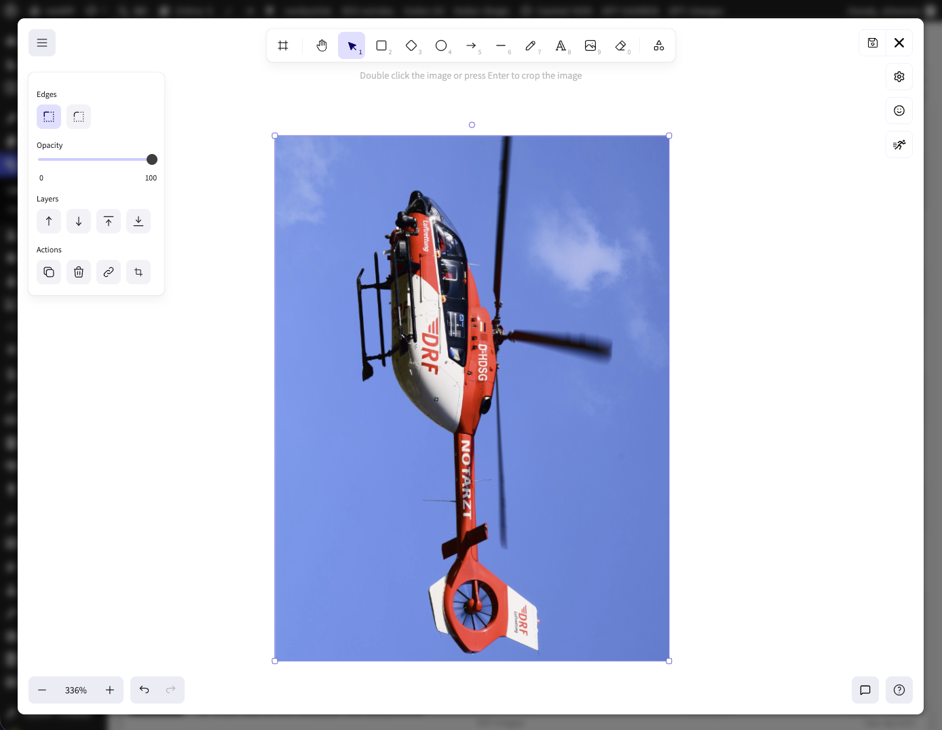Crop the image using the Actions panel
This screenshot has height=730, width=942.
tap(138, 272)
